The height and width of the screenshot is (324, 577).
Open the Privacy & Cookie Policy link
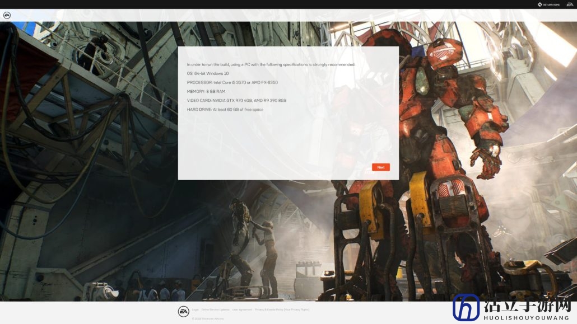coord(282,309)
